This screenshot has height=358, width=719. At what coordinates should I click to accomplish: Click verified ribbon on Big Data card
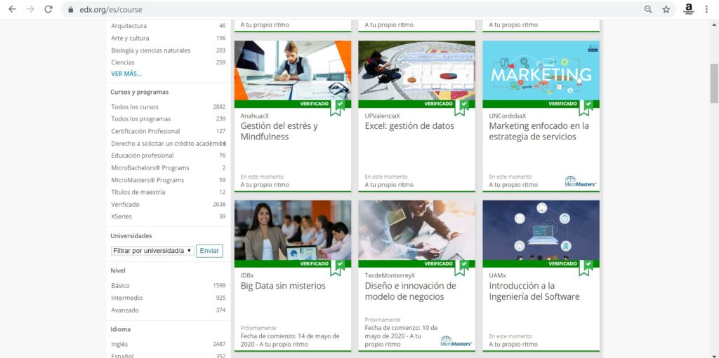pos(338,268)
